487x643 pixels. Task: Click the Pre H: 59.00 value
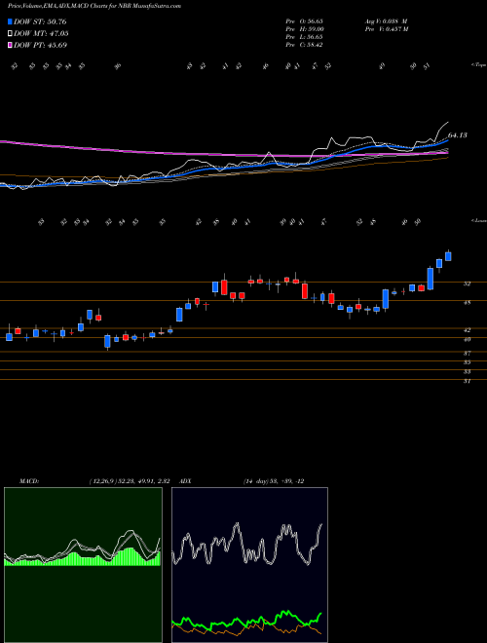[x=305, y=29]
